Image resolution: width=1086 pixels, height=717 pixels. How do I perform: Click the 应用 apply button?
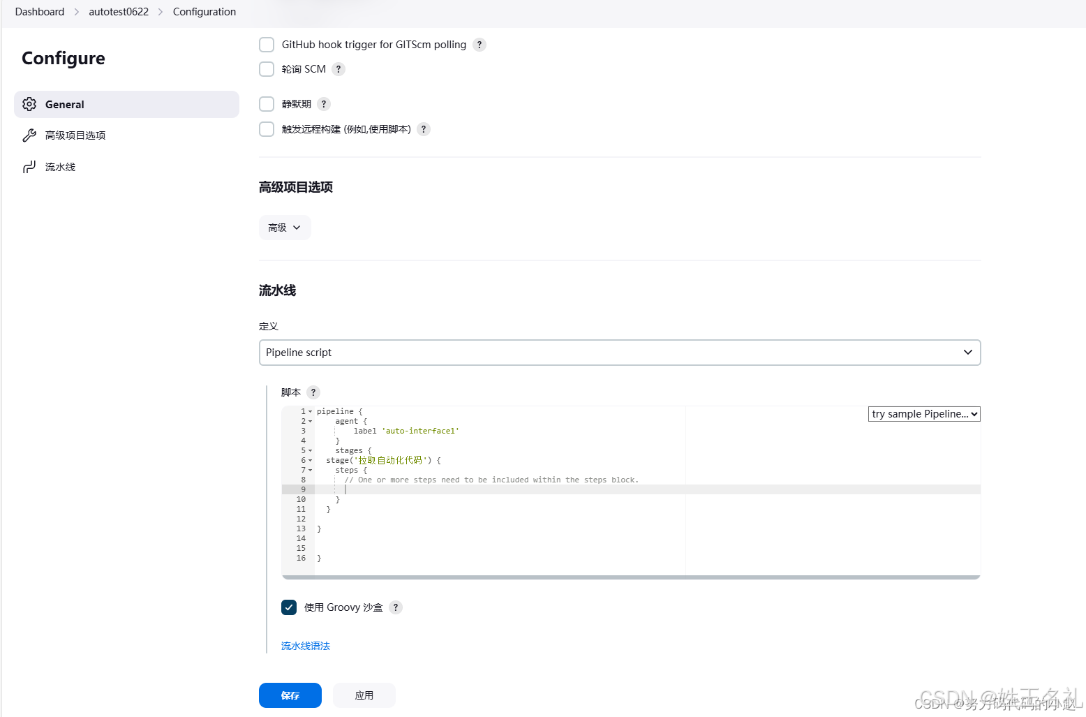[364, 695]
